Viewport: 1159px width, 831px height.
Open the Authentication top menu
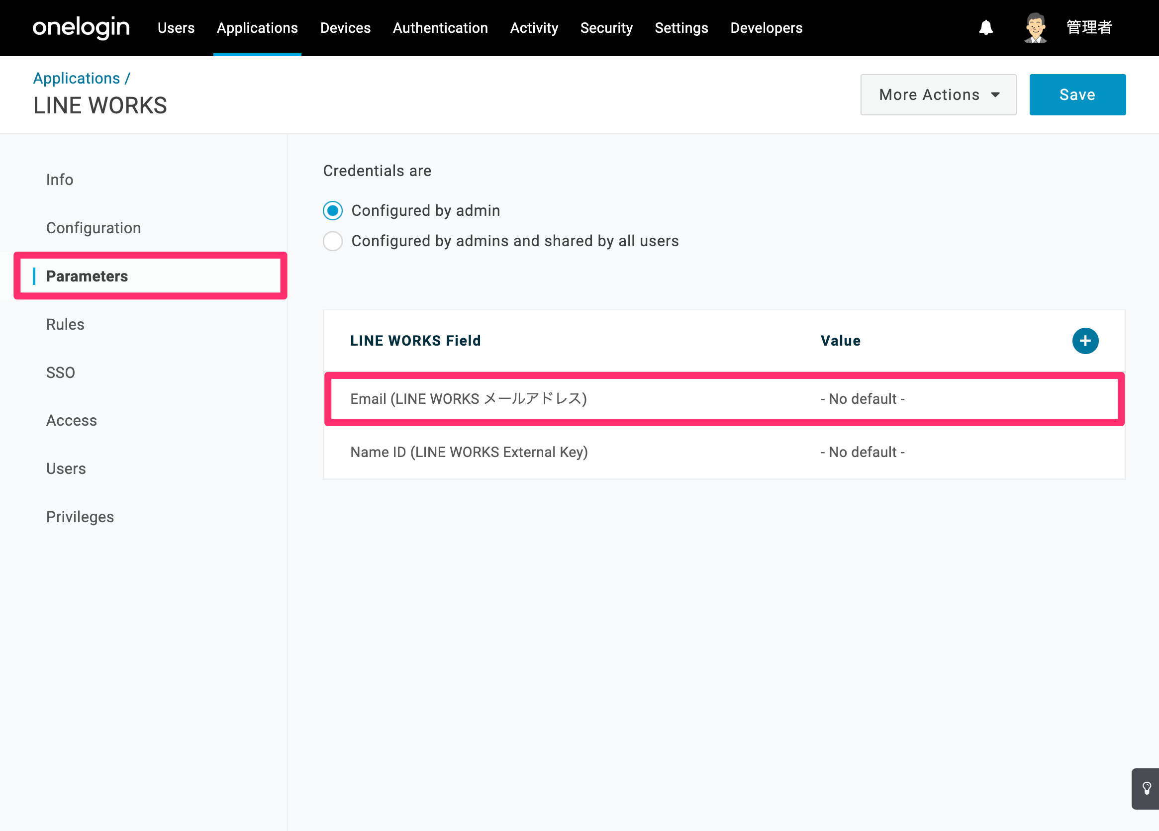440,27
